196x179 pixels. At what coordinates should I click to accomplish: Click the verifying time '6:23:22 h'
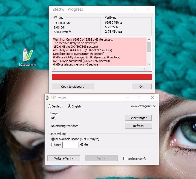pos(111,27)
